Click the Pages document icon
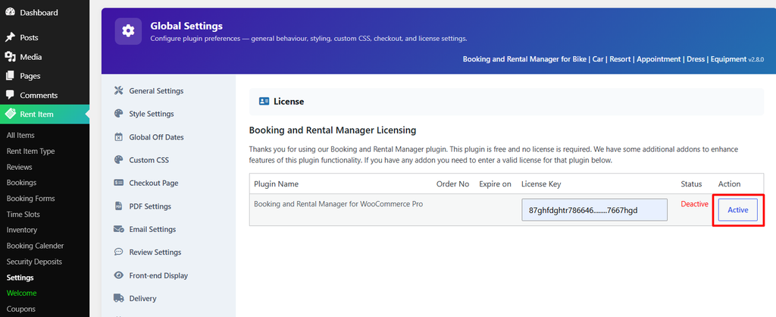The height and width of the screenshot is (317, 776). coord(10,76)
